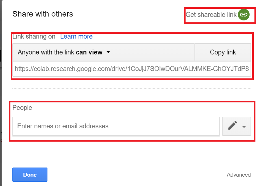Click the 'Get shareable link' text
This screenshot has width=272, height=186.
pos(211,15)
